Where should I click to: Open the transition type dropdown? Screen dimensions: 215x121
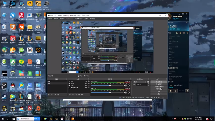(x=139, y=82)
